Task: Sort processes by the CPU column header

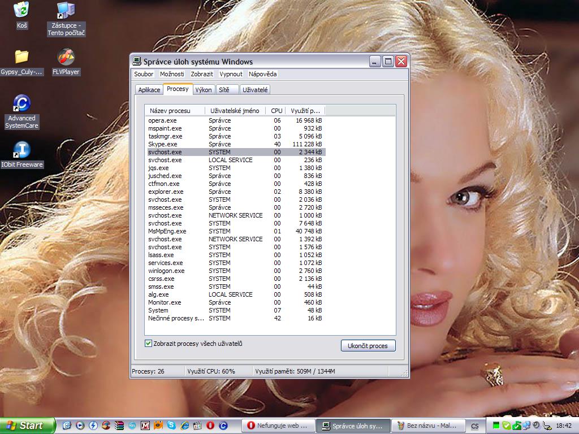Action: tap(276, 111)
